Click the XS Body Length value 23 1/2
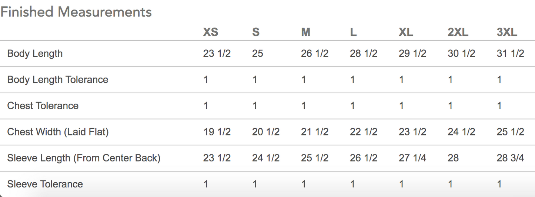The height and width of the screenshot is (197, 535). click(x=217, y=53)
